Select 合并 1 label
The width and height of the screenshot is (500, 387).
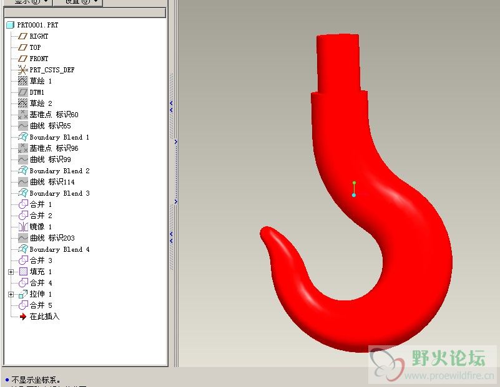[x=41, y=204]
